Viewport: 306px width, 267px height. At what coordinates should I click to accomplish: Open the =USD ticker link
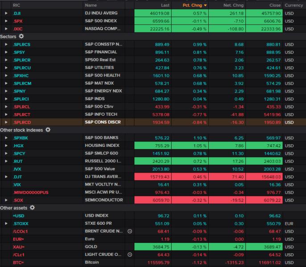coord(19,216)
